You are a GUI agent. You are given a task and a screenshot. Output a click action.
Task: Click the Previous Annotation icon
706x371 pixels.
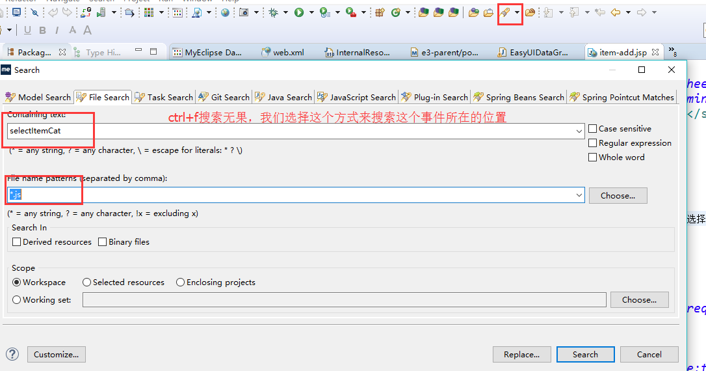point(574,12)
